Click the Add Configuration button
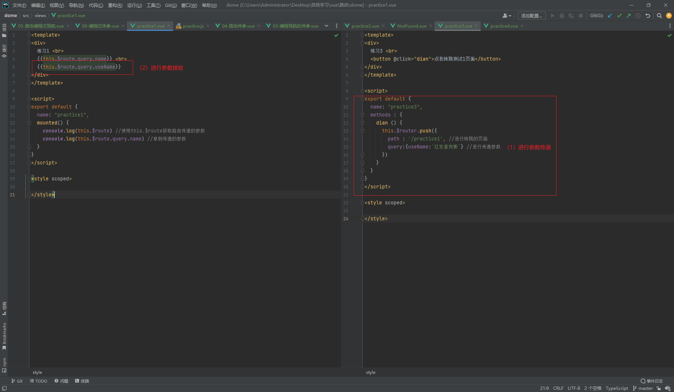Viewport: 674px width, 392px height. tap(531, 16)
